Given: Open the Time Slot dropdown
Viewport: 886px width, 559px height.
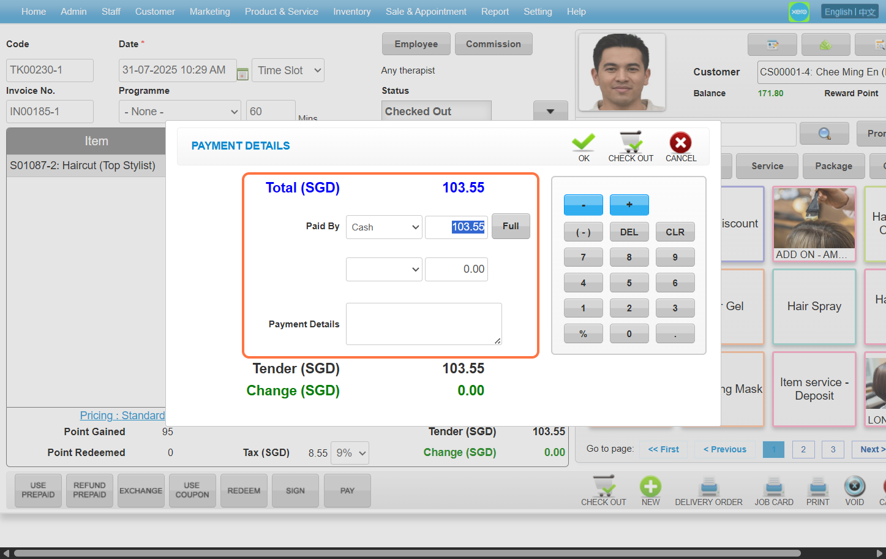Looking at the screenshot, I should [x=288, y=70].
